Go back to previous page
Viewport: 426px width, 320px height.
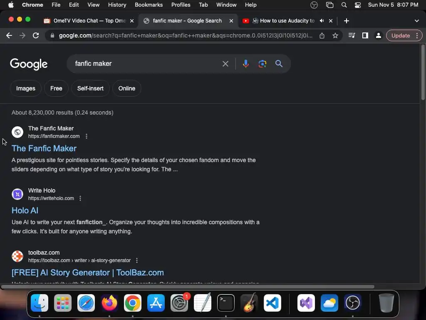[x=9, y=36]
